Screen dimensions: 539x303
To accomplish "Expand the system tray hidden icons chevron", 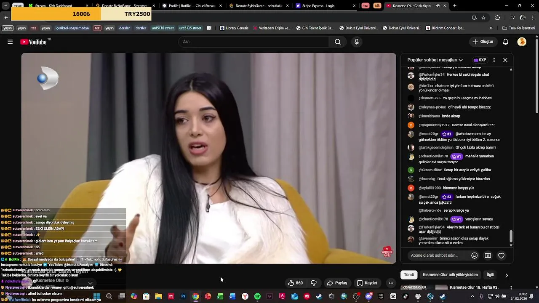I will tap(472, 296).
